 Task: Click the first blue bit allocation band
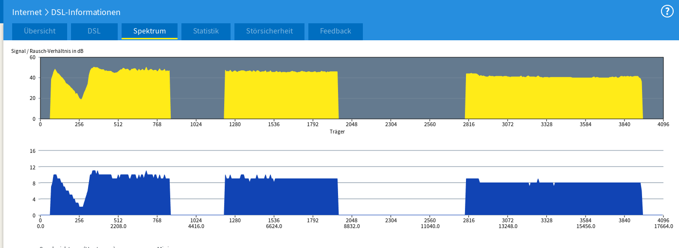[126, 199]
